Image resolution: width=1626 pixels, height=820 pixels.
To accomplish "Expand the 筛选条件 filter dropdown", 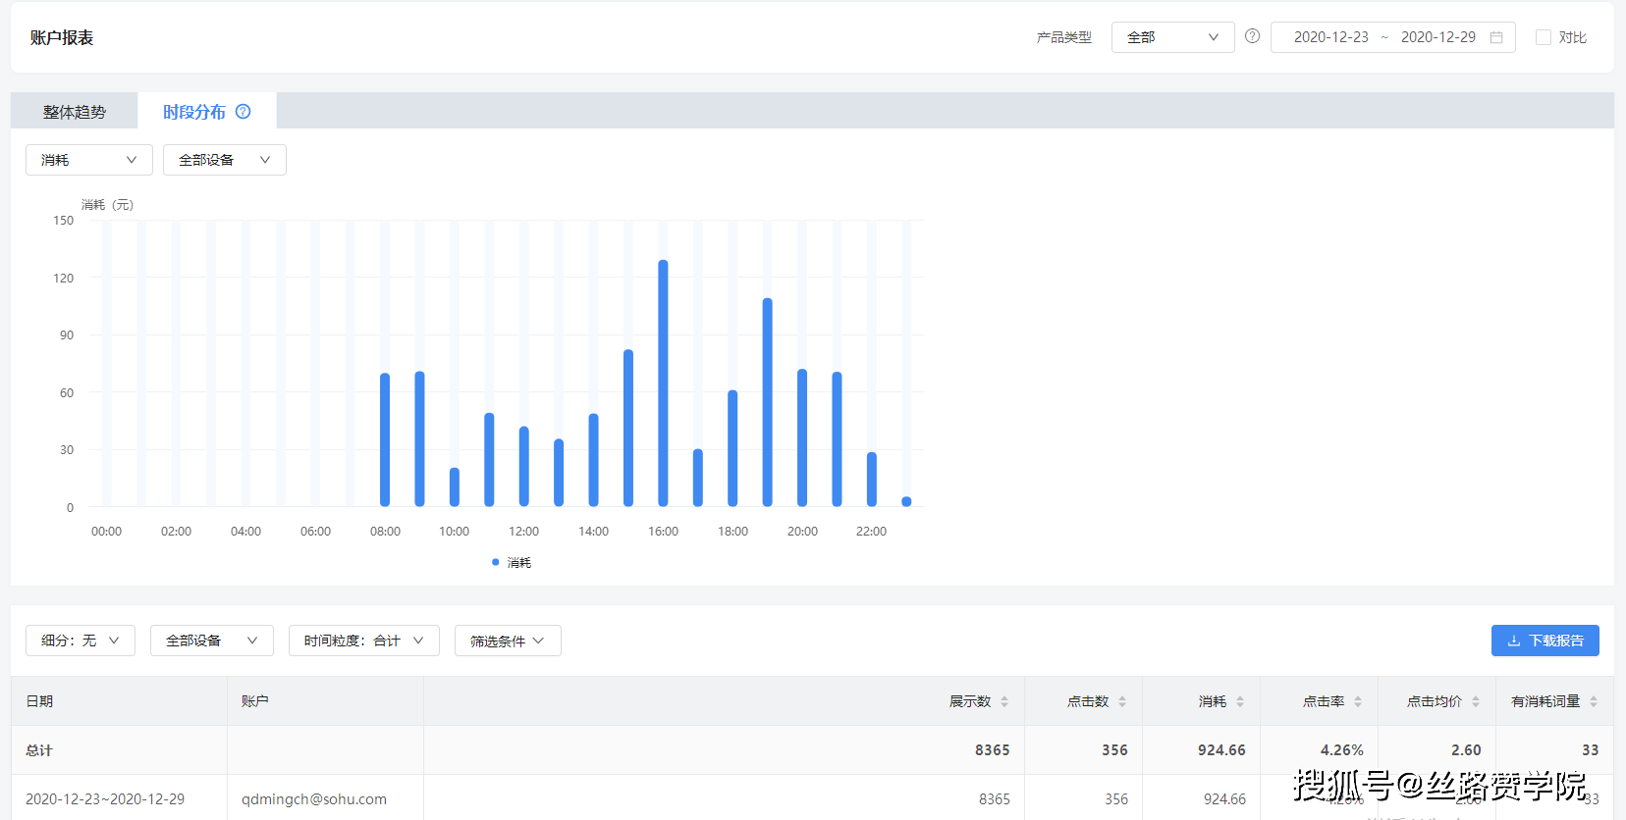I will [508, 641].
